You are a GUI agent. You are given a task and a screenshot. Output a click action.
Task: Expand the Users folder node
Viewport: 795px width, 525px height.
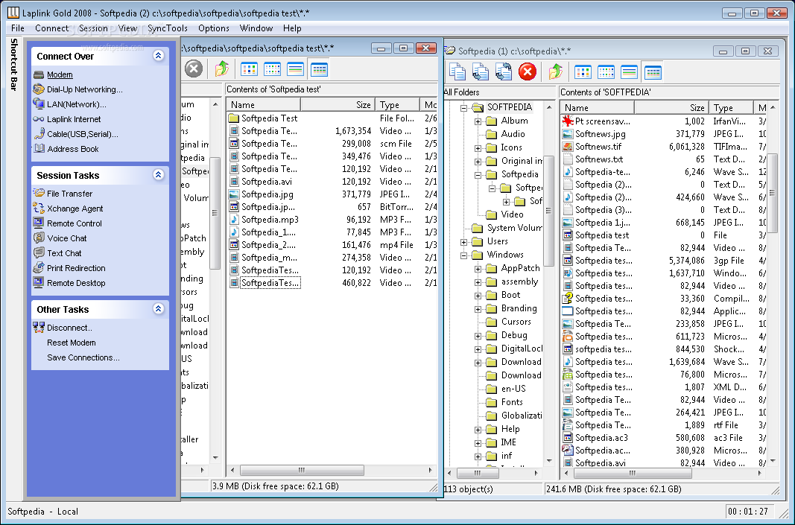tap(463, 242)
